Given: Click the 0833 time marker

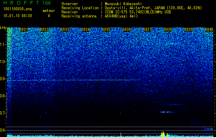Looking at the screenshot, I should point(65,29).
